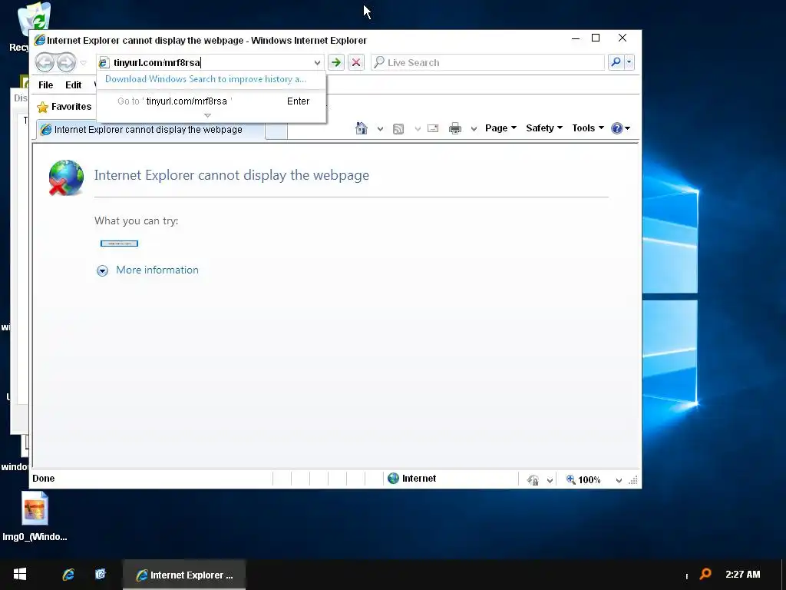Click the 'Done' status bar text
The image size is (786, 590).
(x=44, y=478)
